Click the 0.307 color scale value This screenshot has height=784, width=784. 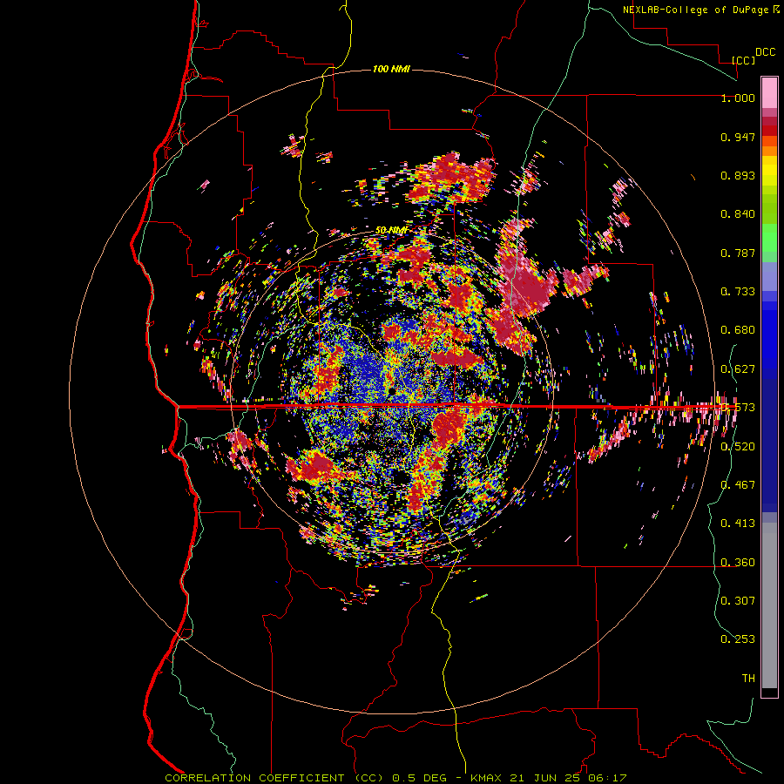738,600
